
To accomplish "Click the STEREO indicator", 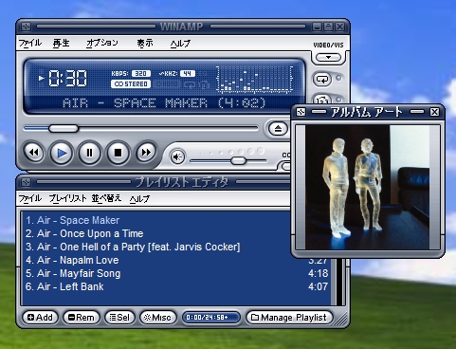I will click(x=131, y=84).
